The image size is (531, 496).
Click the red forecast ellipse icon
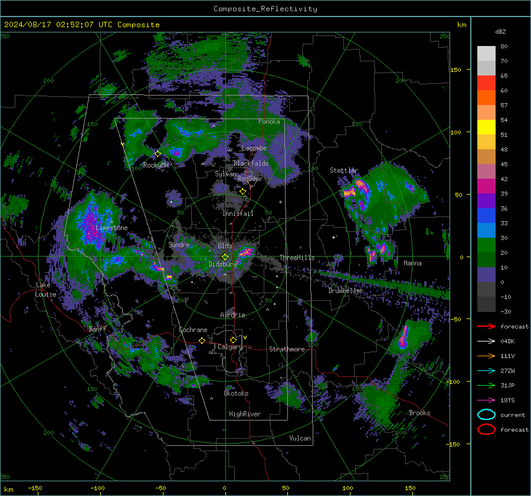click(x=486, y=429)
